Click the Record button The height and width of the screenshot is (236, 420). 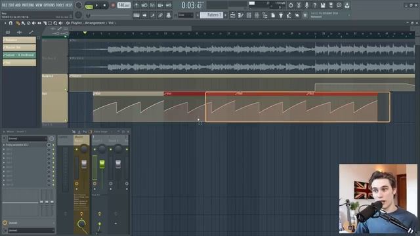113,5
